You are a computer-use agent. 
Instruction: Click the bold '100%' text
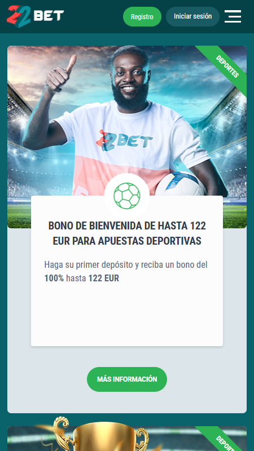pos(54,278)
